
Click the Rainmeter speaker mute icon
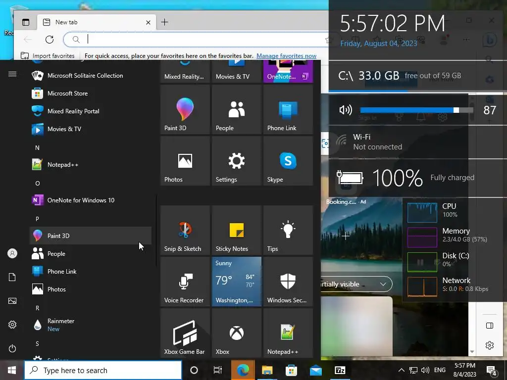coord(345,110)
